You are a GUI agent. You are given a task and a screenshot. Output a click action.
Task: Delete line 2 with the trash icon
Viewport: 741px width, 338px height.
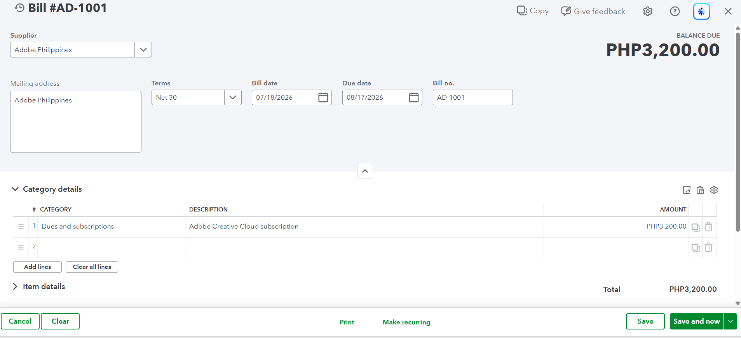click(x=709, y=247)
